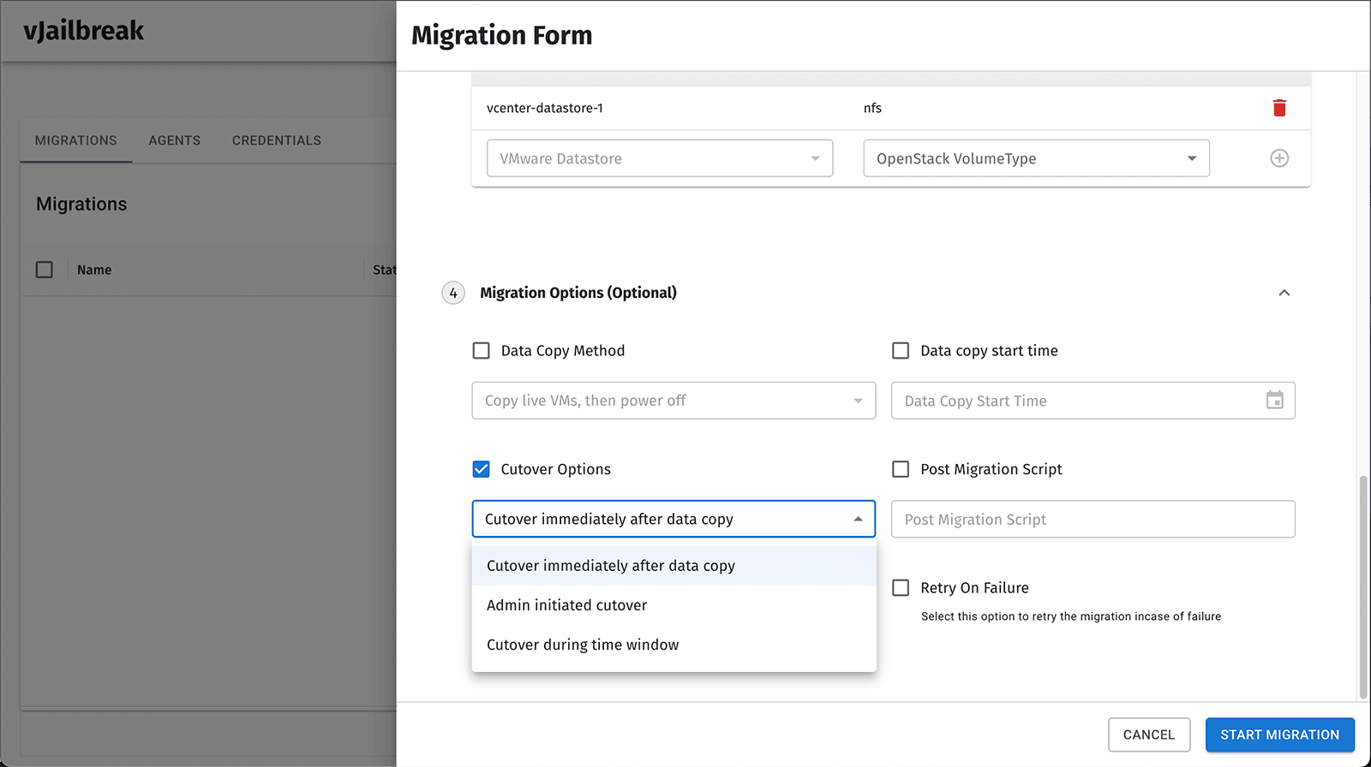Open the VMware Datastore dropdown
Image resolution: width=1371 pixels, height=767 pixels.
coord(660,158)
